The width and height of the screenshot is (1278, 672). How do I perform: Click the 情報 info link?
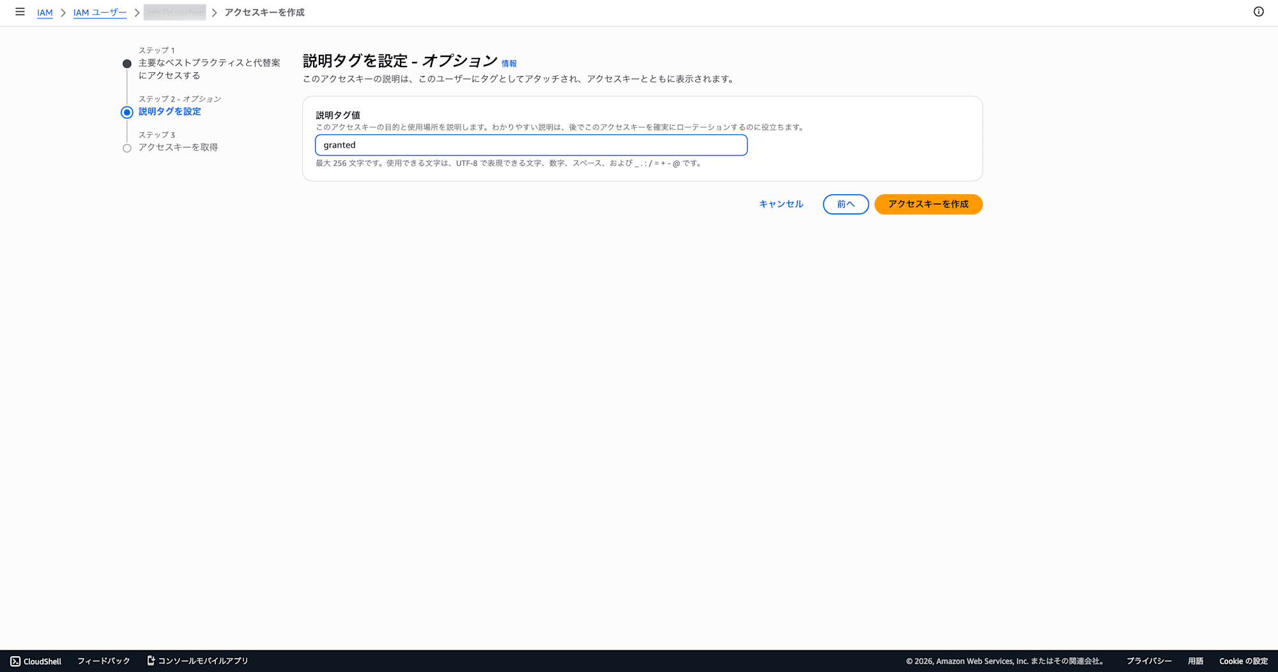click(x=509, y=63)
